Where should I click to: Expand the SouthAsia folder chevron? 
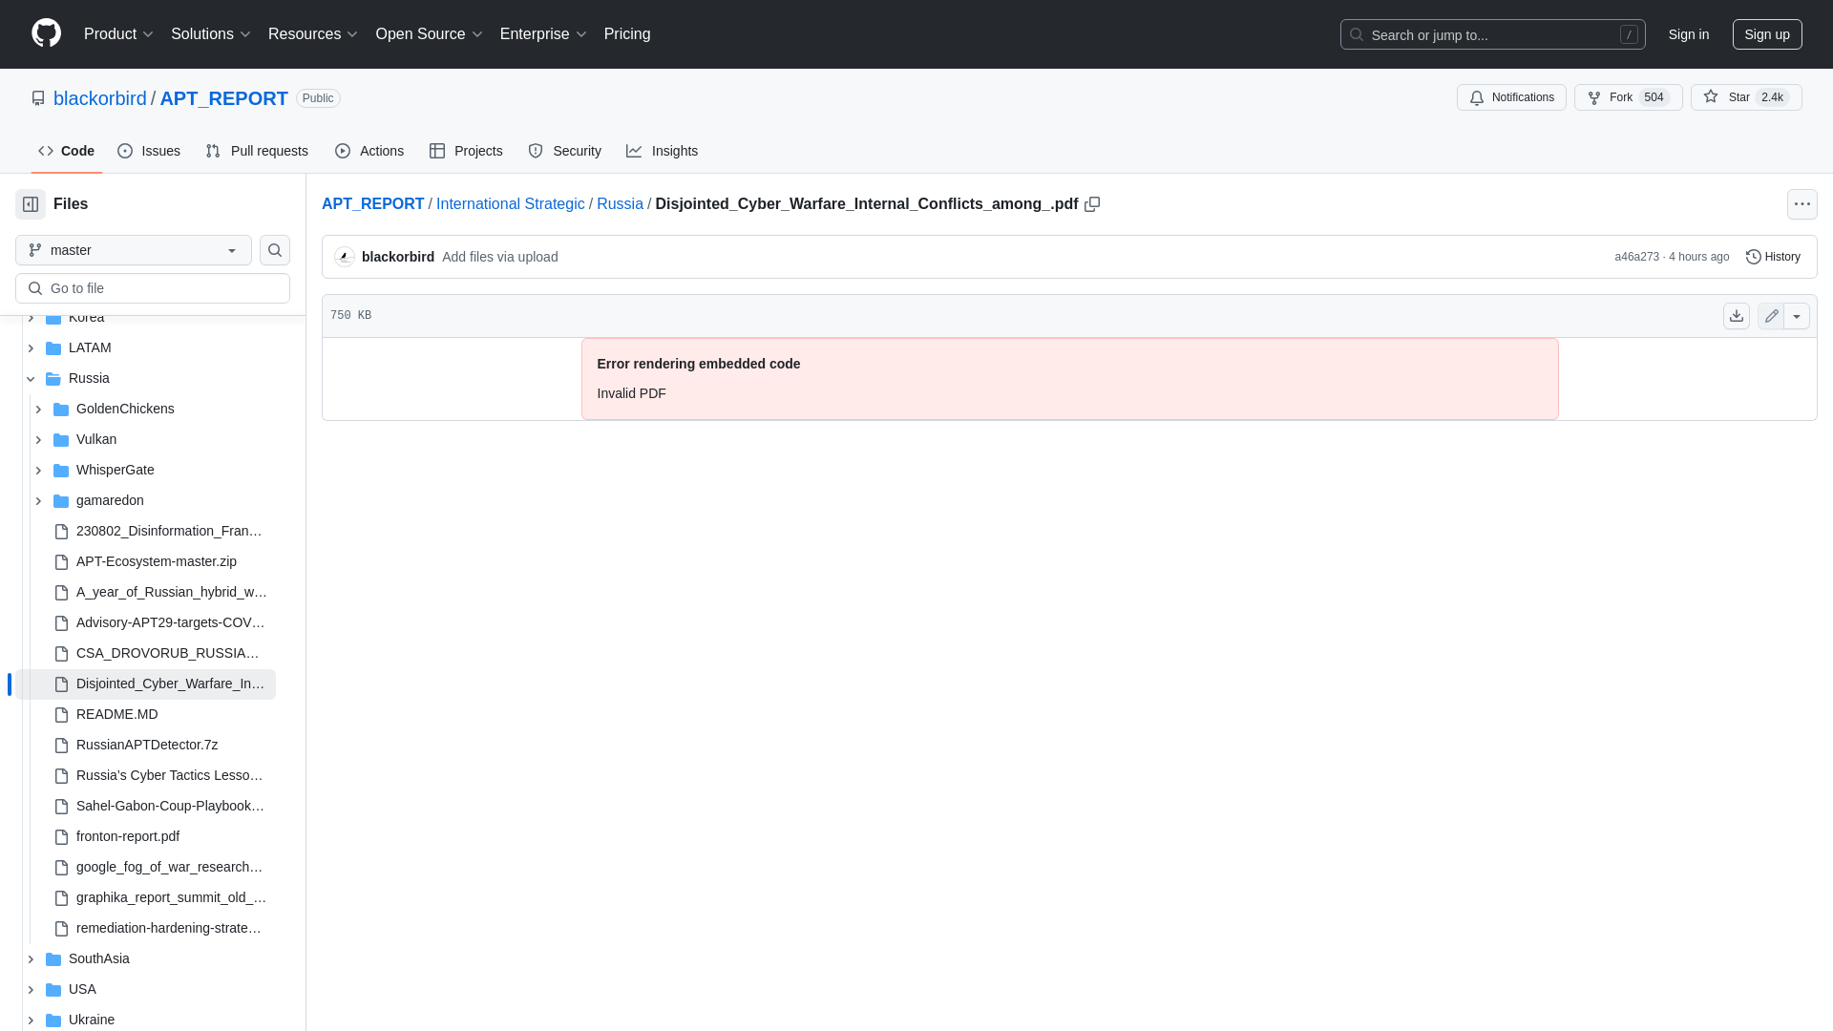(31, 959)
